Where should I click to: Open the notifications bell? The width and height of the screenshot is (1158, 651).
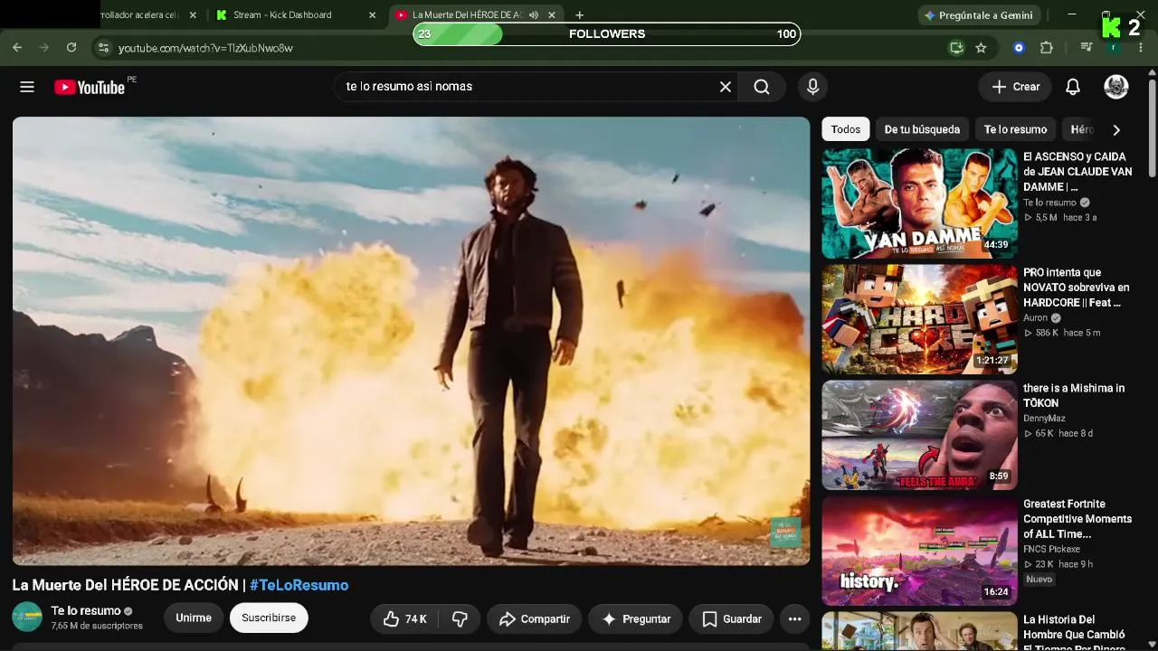pyautogui.click(x=1073, y=87)
